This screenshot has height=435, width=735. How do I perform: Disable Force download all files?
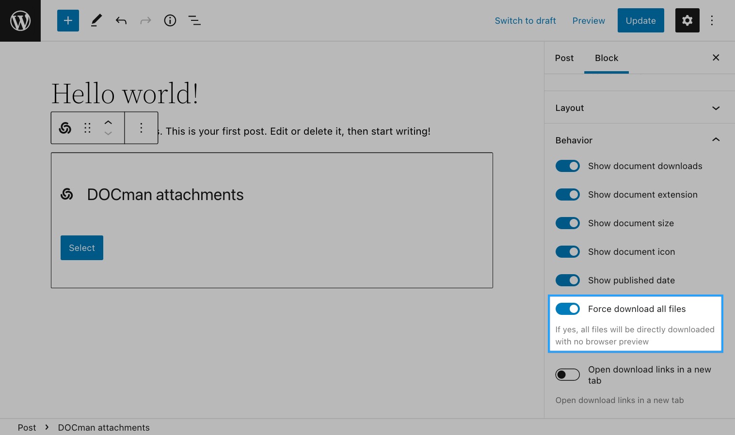click(568, 309)
